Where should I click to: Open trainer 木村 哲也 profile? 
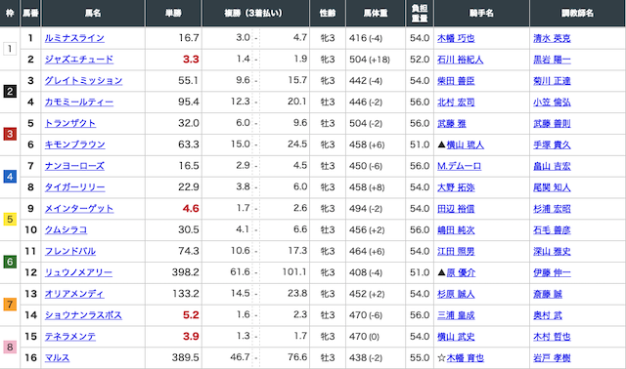coord(552,337)
